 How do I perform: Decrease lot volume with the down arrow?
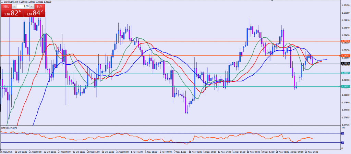pyautogui.click(x=14, y=6)
